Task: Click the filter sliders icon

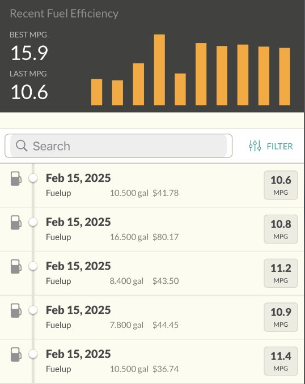Action: [255, 146]
